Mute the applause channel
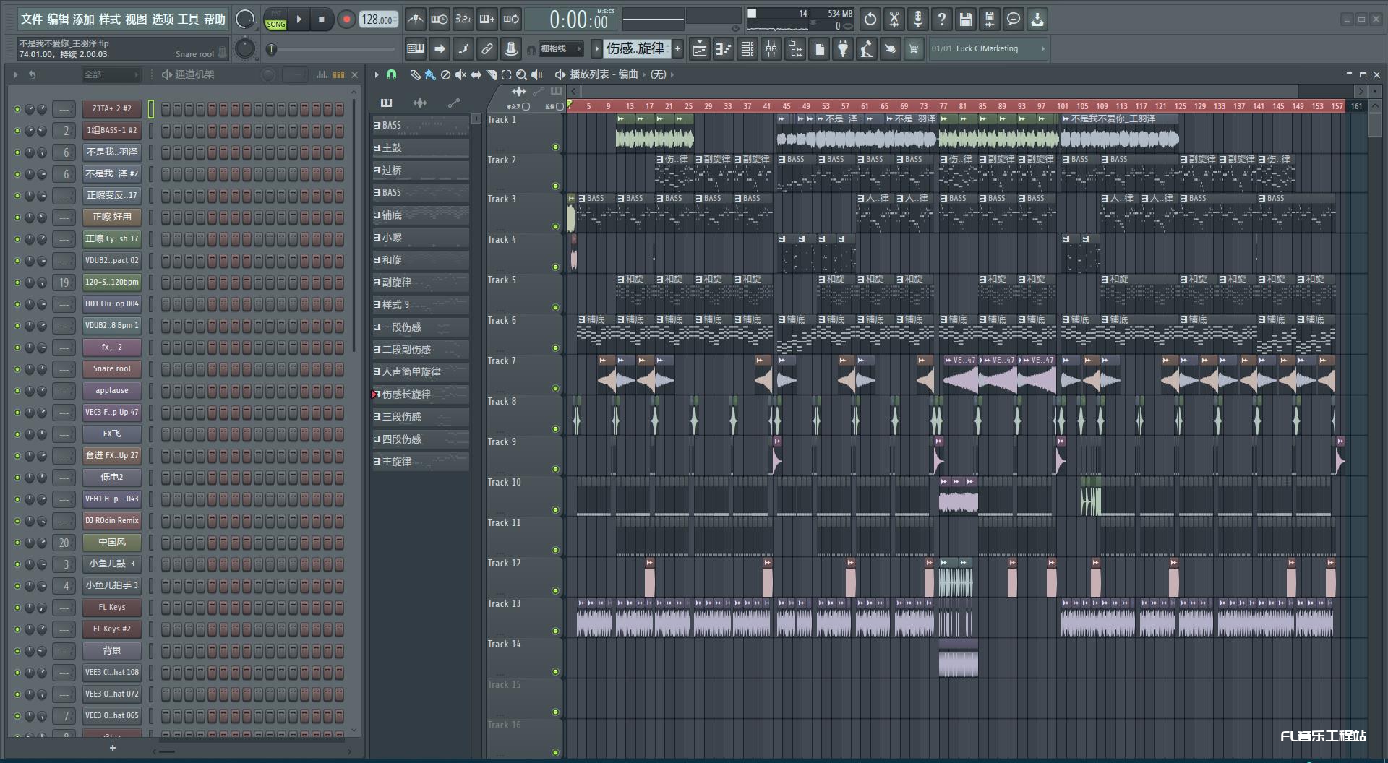 17,391
